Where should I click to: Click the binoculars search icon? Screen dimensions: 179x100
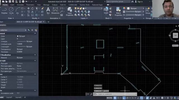132,2
